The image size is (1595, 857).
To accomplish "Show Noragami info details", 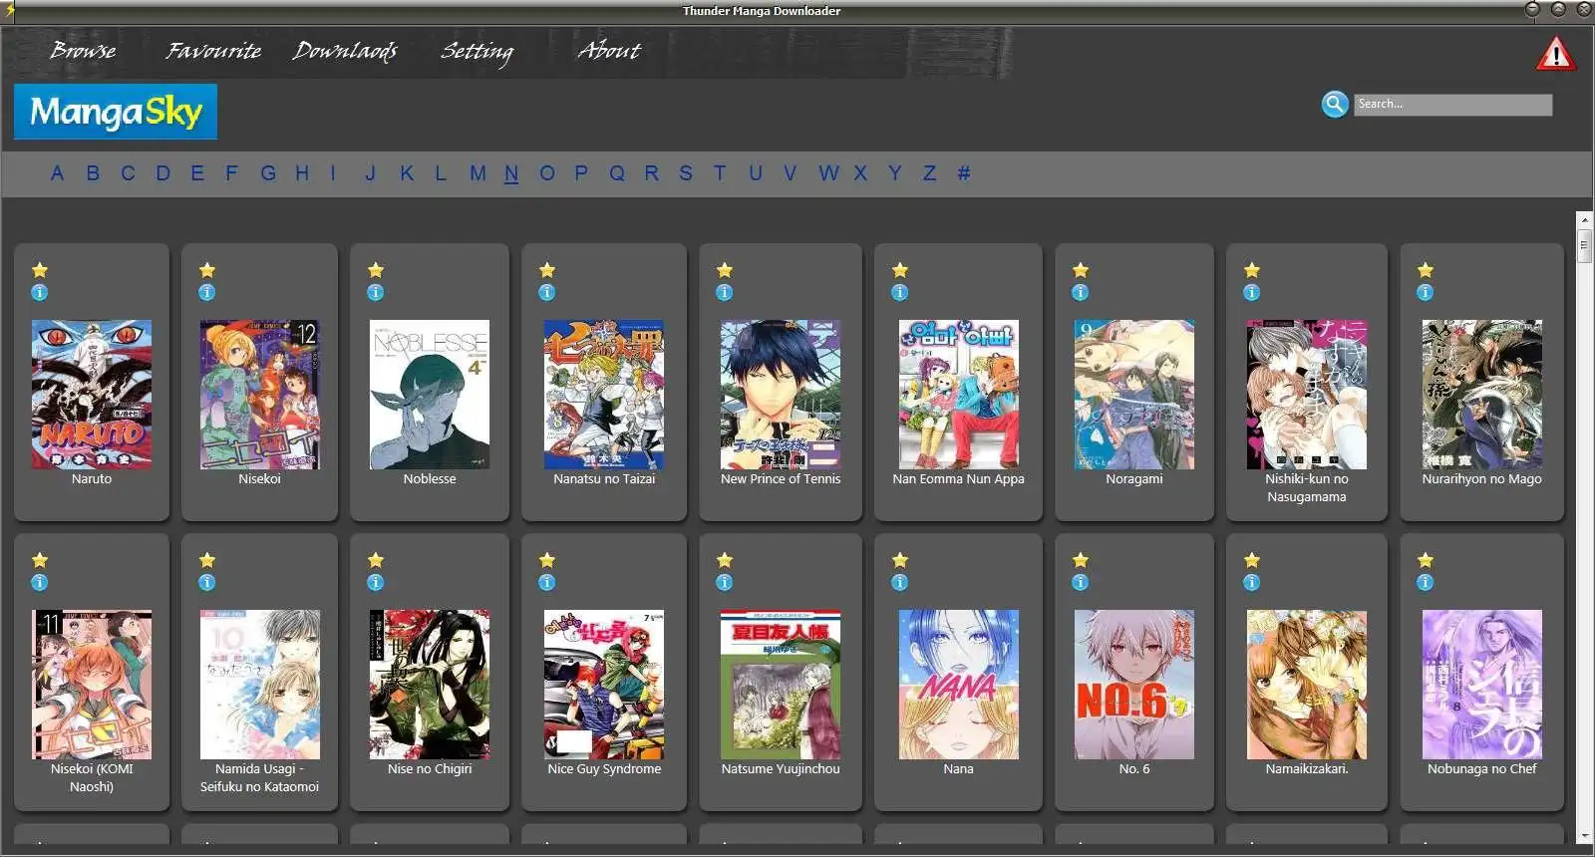I will tap(1081, 293).
